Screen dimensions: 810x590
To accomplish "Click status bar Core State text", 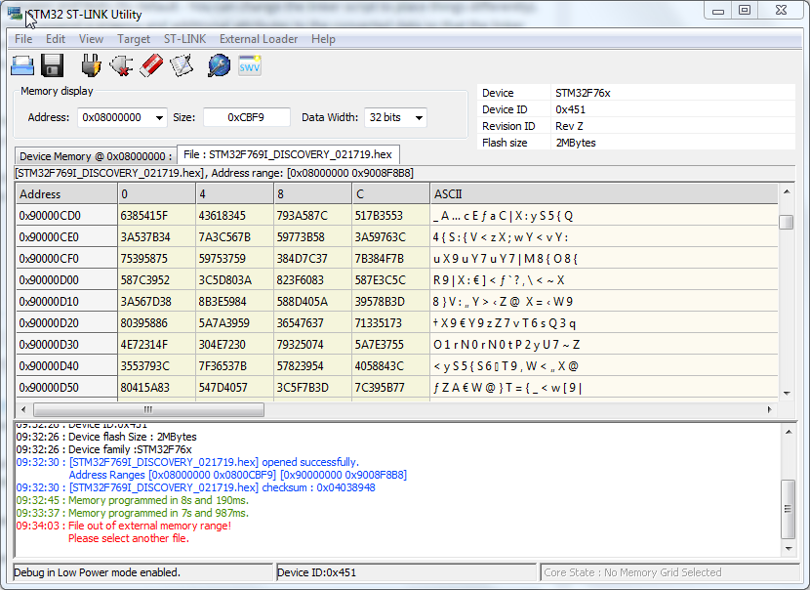I will coord(632,572).
